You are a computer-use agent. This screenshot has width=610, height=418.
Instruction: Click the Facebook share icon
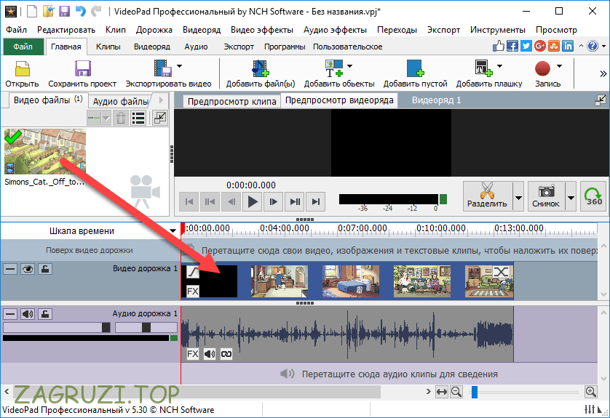[512, 47]
